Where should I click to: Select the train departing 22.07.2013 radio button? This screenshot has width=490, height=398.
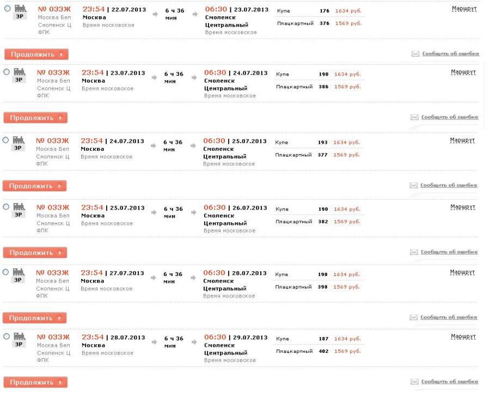click(x=7, y=8)
